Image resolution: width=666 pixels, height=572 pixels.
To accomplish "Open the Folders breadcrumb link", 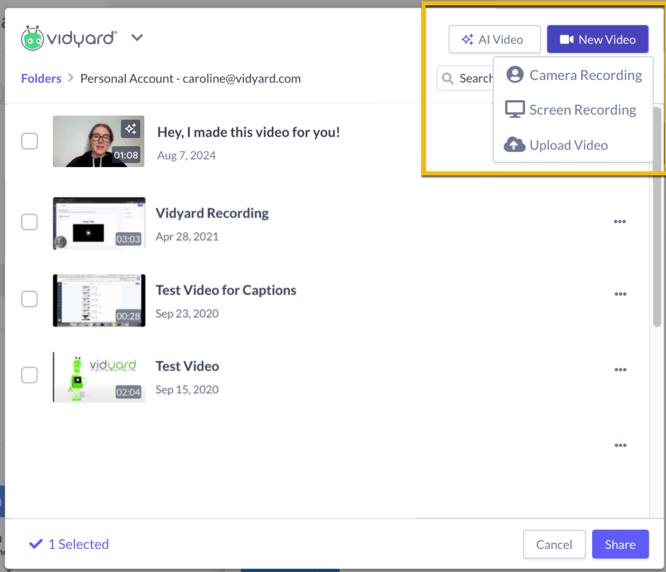I will coord(41,78).
